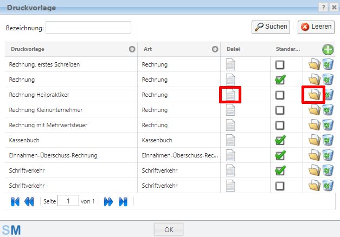Viewport: 340px width, 237px height.
Task: Uncheck the standard checkbox for Kassenbuch
Action: 280,140
